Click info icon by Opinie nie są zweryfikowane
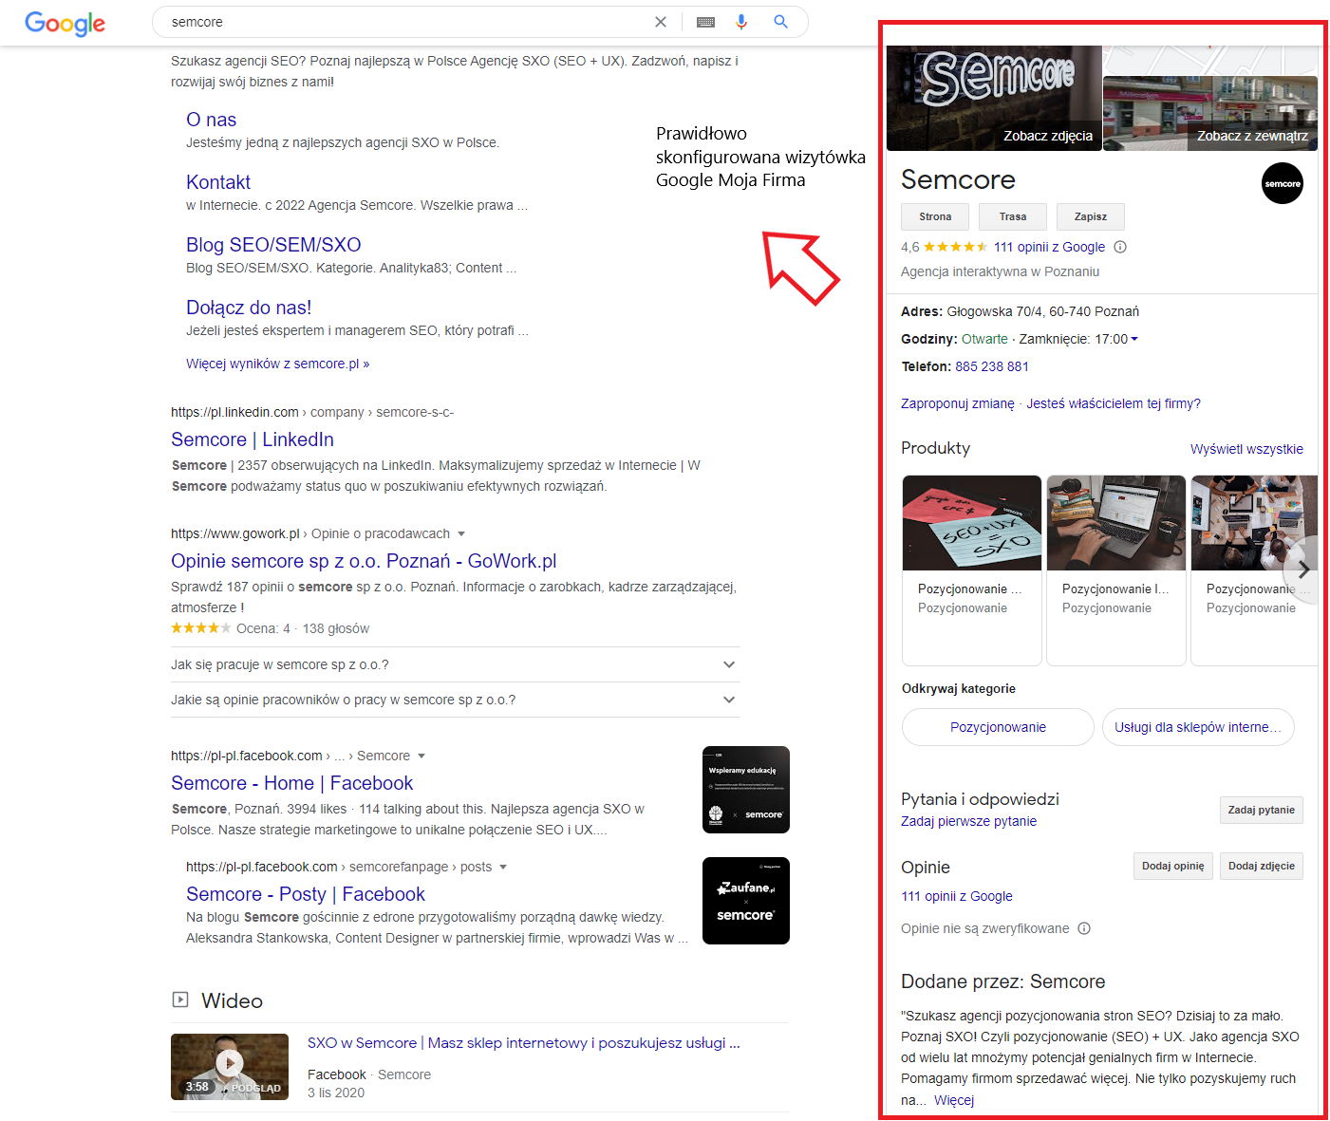The width and height of the screenshot is (1330, 1121). tap(1084, 928)
